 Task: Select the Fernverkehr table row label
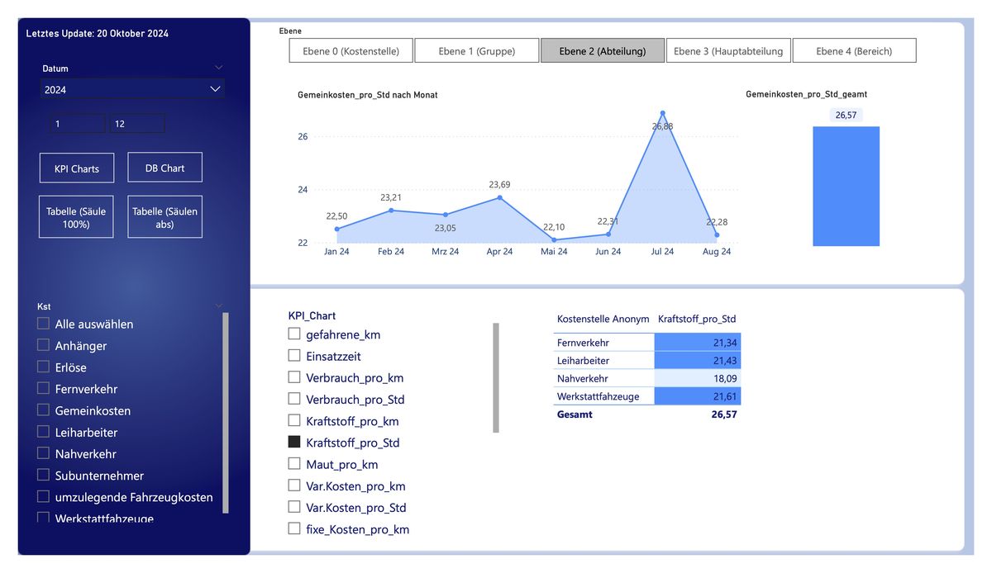(583, 343)
